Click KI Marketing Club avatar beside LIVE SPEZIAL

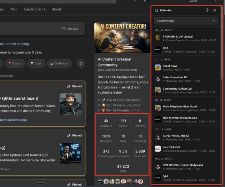click(x=158, y=167)
